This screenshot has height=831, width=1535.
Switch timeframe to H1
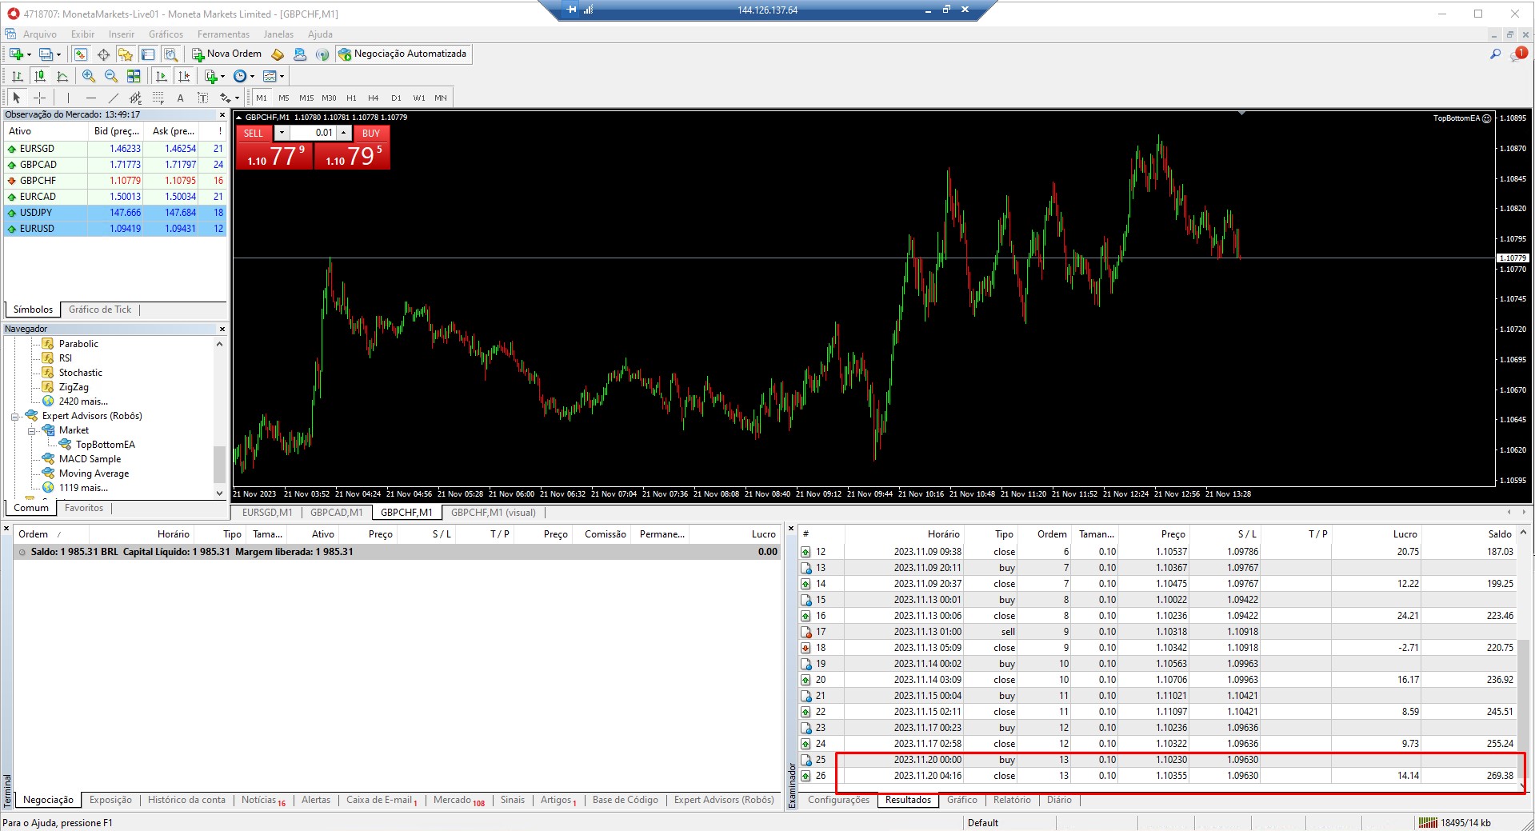coord(351,98)
